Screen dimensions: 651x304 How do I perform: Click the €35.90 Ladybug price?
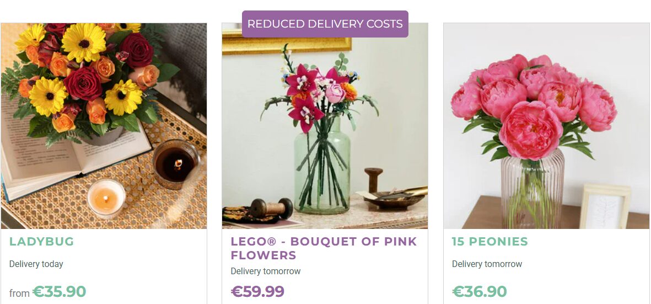(60, 291)
